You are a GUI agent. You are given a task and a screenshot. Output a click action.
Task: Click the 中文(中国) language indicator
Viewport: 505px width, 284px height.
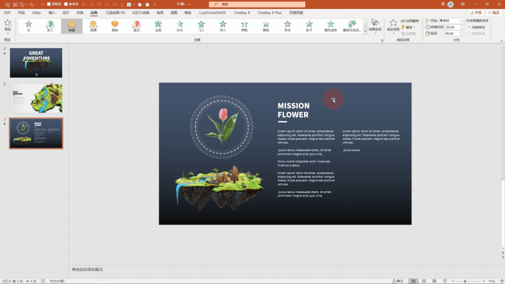[57, 281]
